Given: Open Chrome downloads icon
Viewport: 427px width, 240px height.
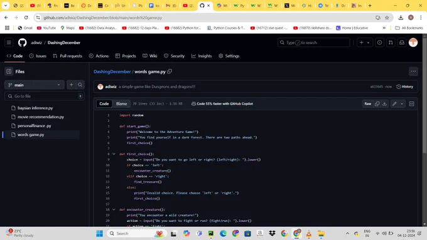Looking at the screenshot, I should [x=401, y=18].
